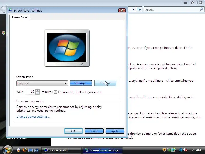Enable On resume, display logon screen
The image size is (205, 154).
[56, 92]
